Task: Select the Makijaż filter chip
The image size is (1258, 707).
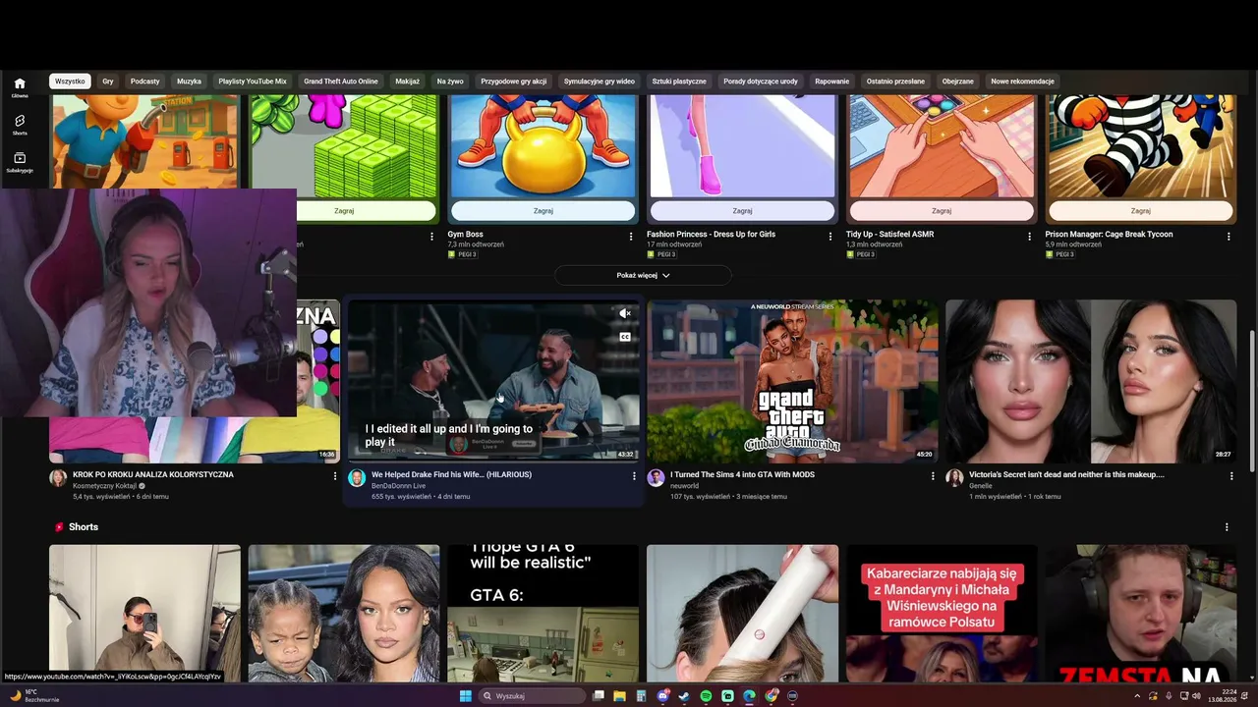Action: tap(407, 82)
